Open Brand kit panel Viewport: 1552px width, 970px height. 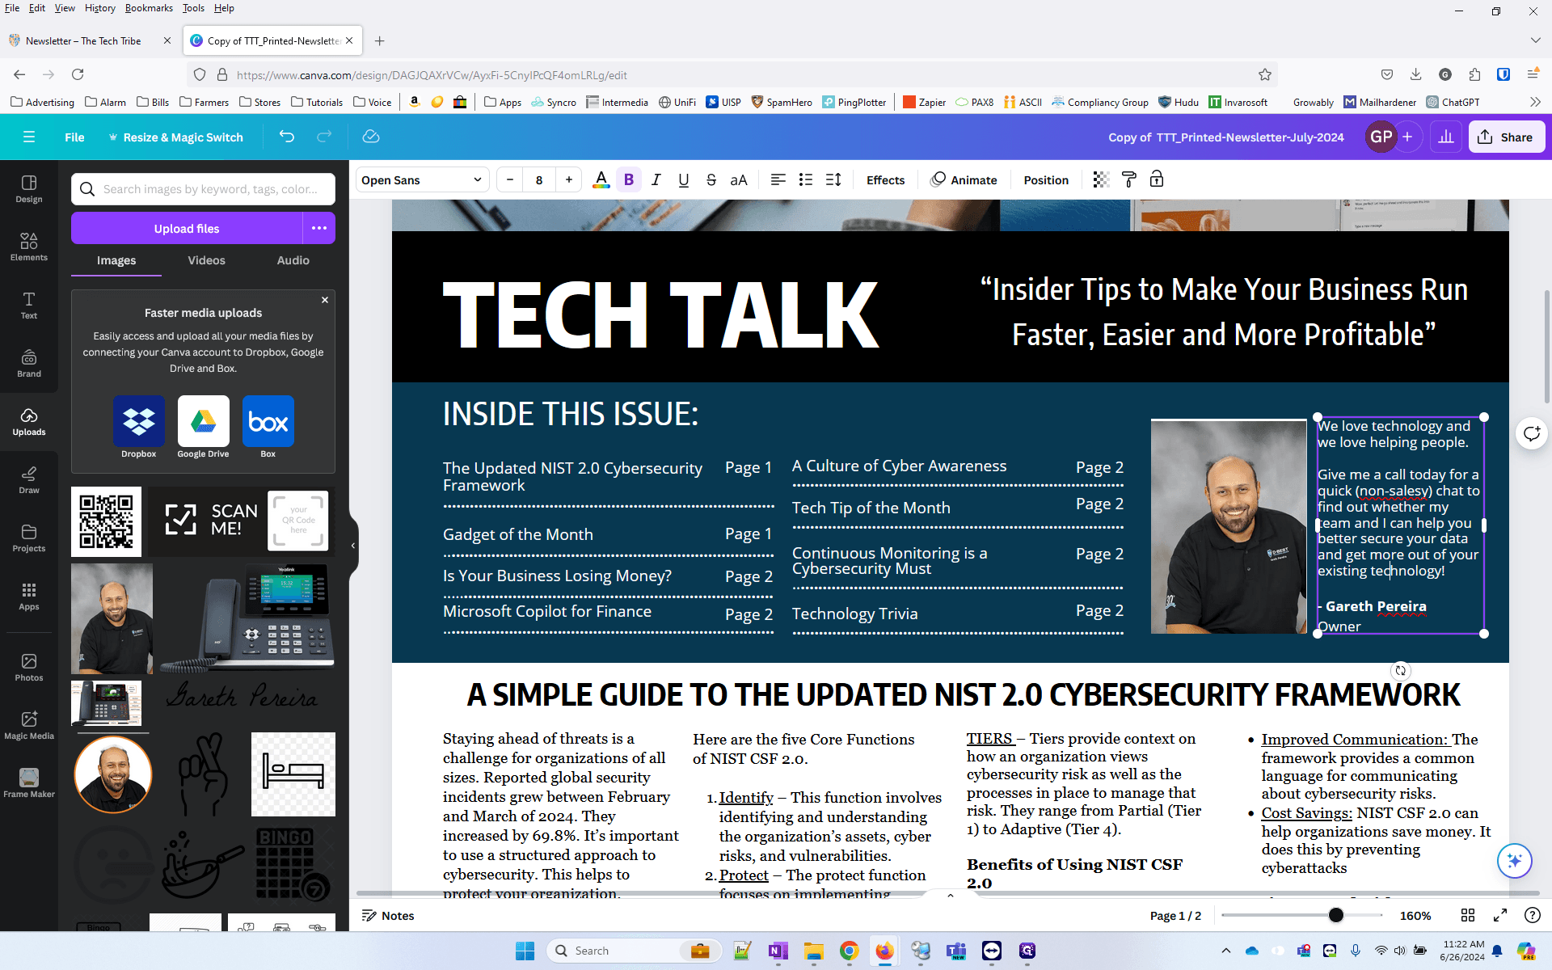point(29,364)
